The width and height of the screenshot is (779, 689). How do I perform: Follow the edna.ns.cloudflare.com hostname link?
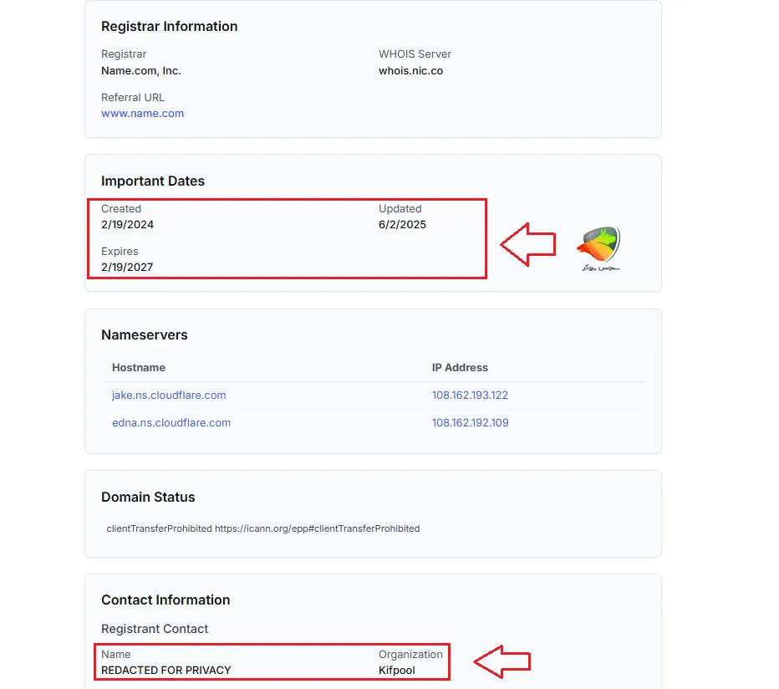point(171,423)
